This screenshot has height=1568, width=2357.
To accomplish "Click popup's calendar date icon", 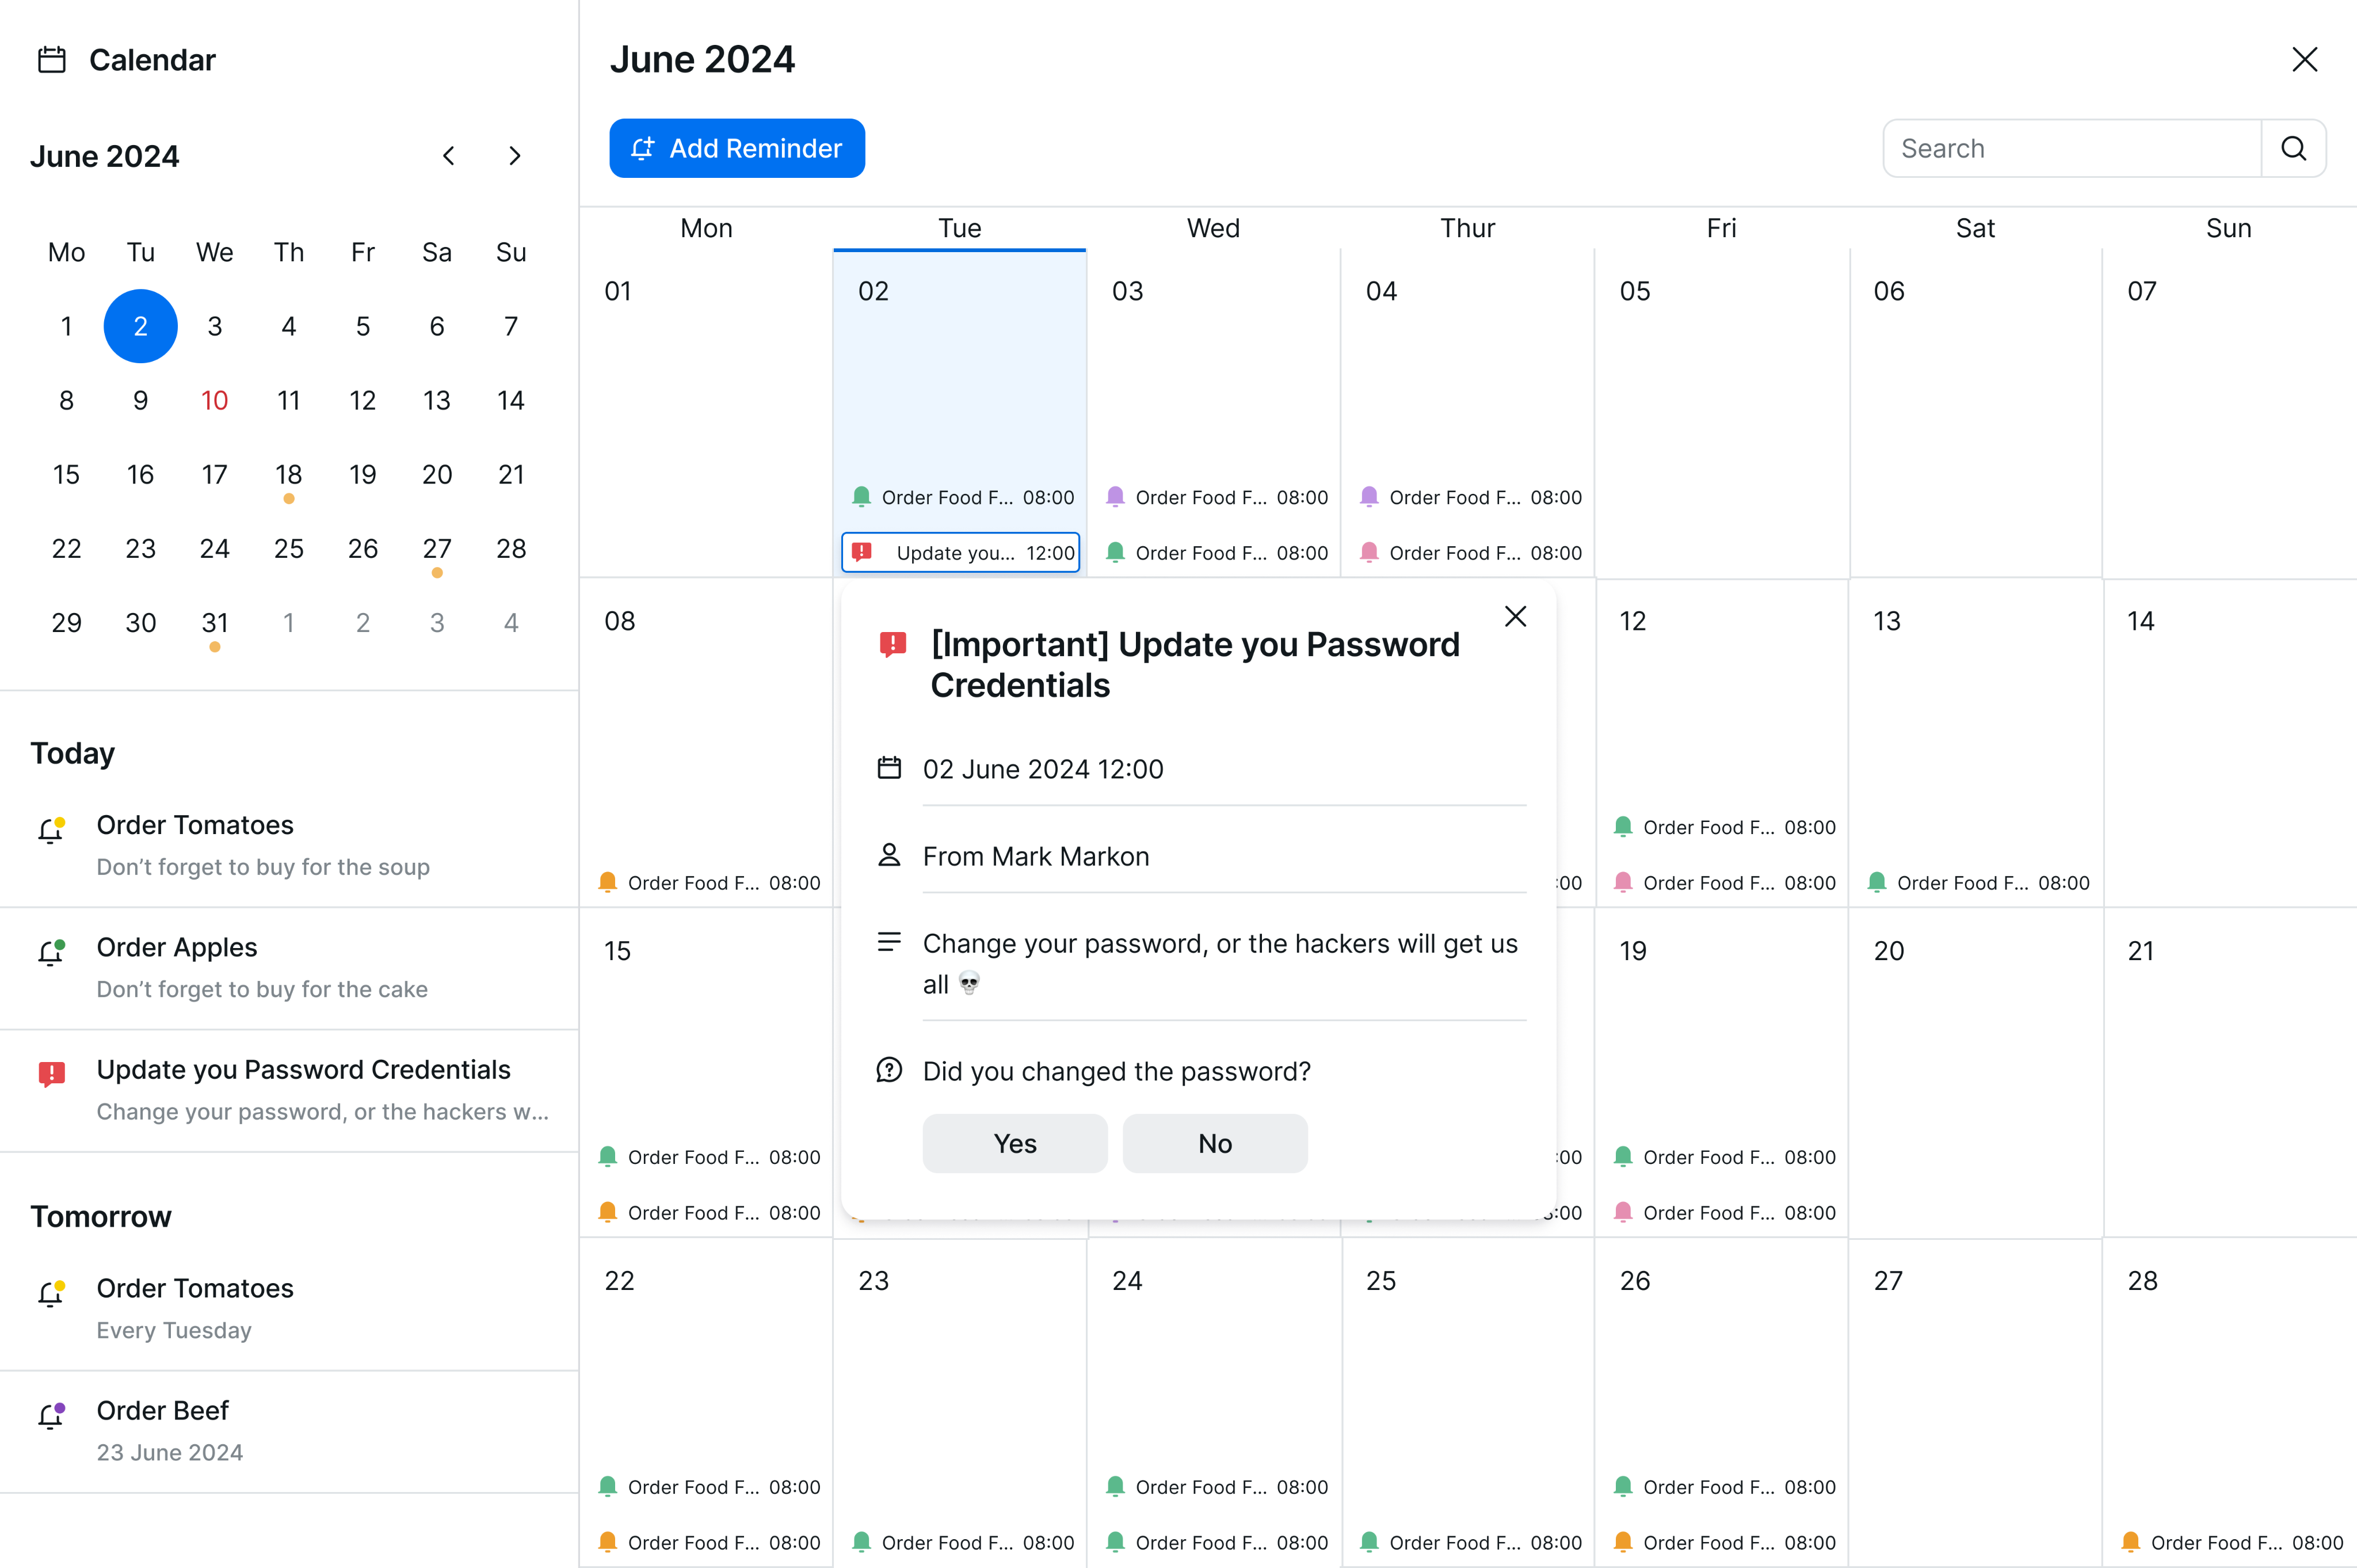I will (x=888, y=768).
